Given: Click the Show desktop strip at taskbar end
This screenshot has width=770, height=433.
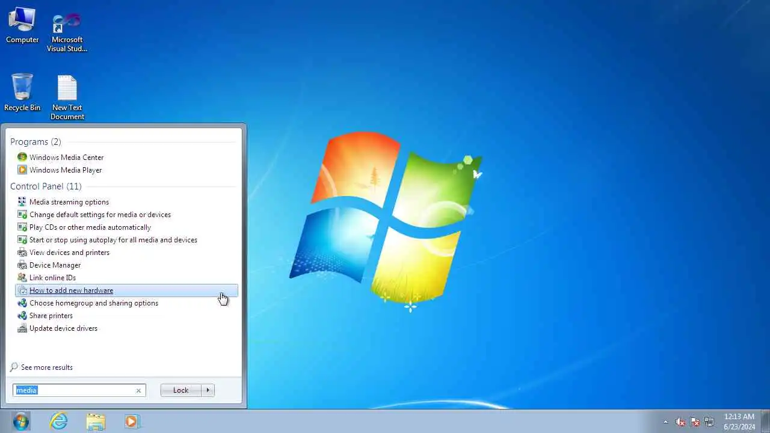Looking at the screenshot, I should (x=765, y=422).
